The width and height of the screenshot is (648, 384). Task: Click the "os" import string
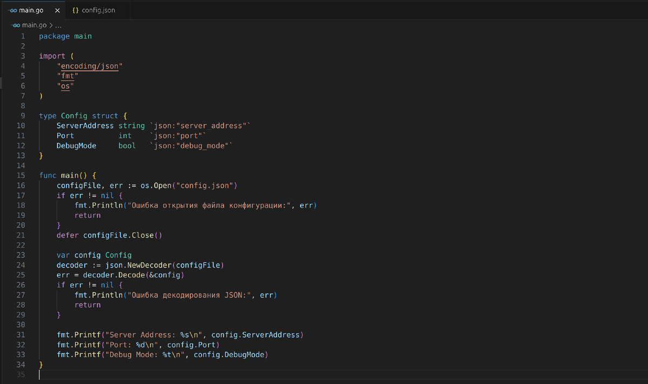(x=65, y=86)
